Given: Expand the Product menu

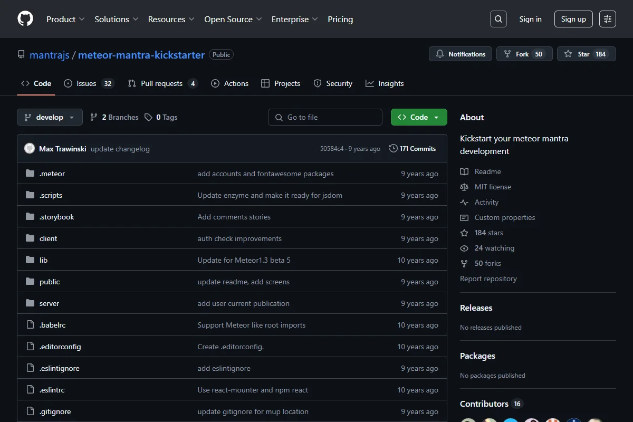Looking at the screenshot, I should click(x=65, y=19).
